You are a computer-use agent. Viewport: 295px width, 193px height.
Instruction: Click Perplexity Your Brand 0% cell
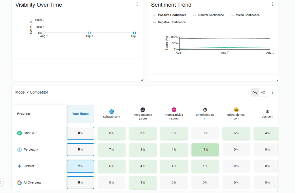point(80,150)
